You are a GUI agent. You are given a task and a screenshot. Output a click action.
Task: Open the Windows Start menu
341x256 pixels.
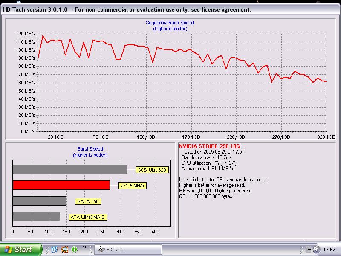click(x=20, y=250)
